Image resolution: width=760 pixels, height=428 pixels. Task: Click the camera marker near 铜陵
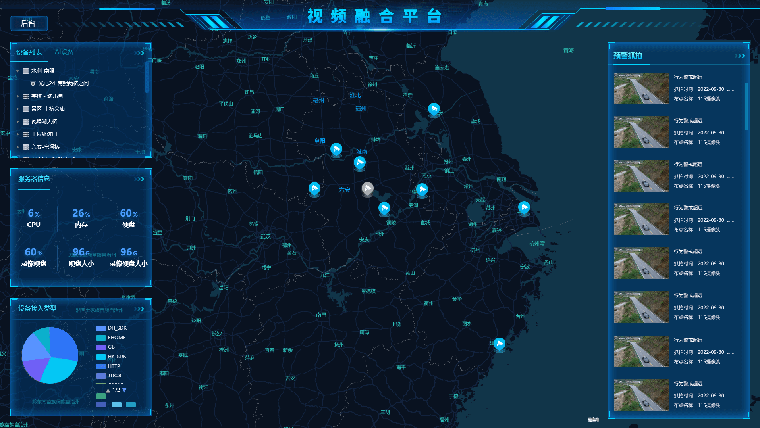click(x=384, y=208)
